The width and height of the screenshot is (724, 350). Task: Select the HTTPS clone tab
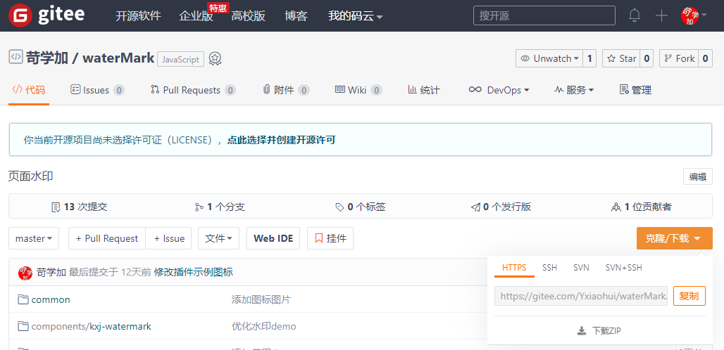pos(514,268)
